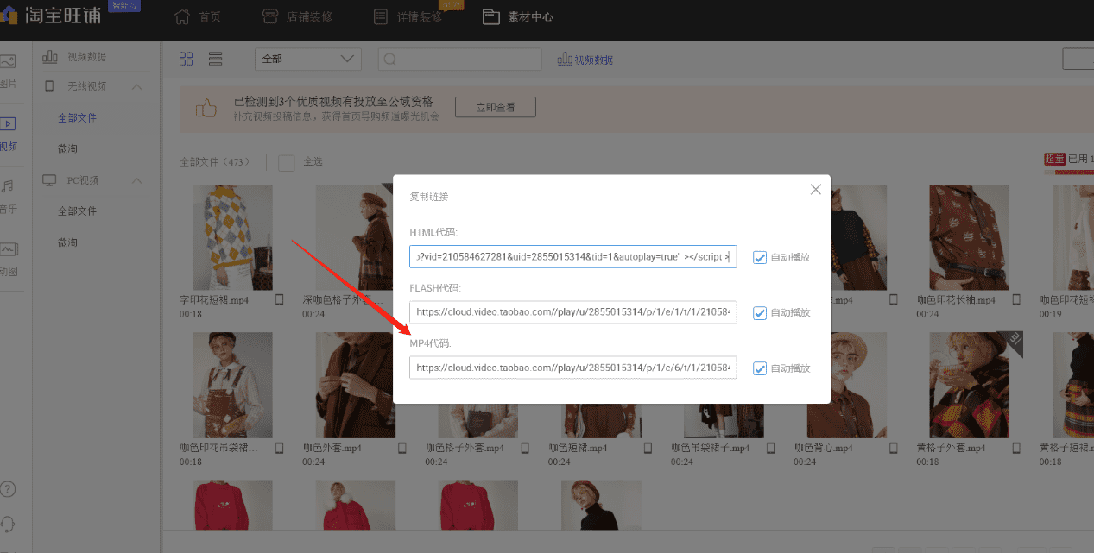Click the FLASH代码 URL field
The image size is (1094, 553).
573,312
